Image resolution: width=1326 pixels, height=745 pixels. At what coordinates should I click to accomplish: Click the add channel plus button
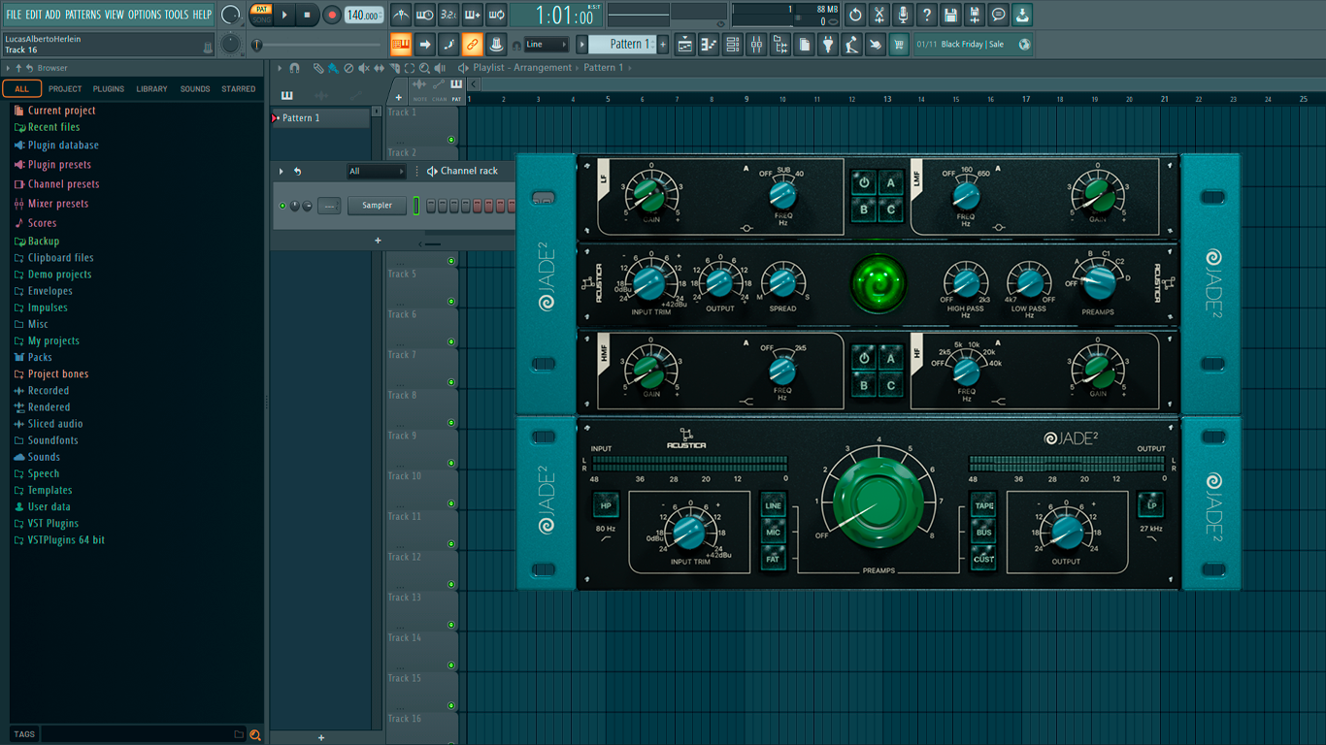click(x=378, y=241)
